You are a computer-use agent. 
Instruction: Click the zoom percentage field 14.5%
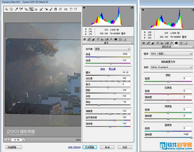16,140
